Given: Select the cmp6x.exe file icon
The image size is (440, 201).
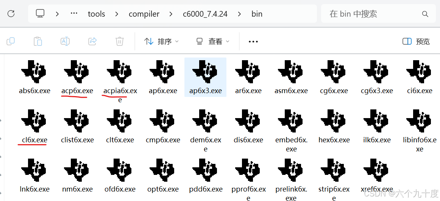Looking at the screenshot, I should pos(162,121).
